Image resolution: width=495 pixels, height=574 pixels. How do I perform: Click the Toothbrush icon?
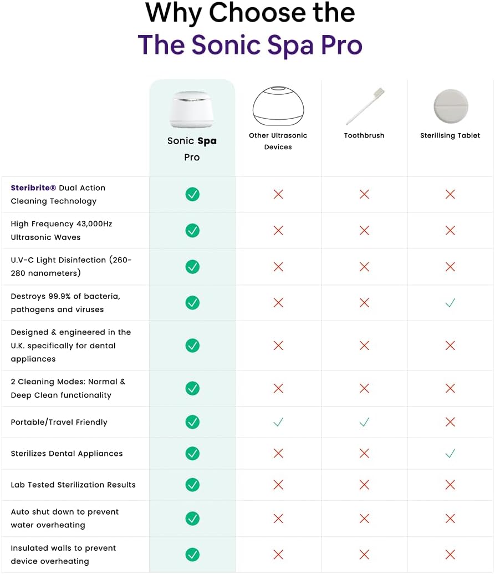click(x=364, y=106)
